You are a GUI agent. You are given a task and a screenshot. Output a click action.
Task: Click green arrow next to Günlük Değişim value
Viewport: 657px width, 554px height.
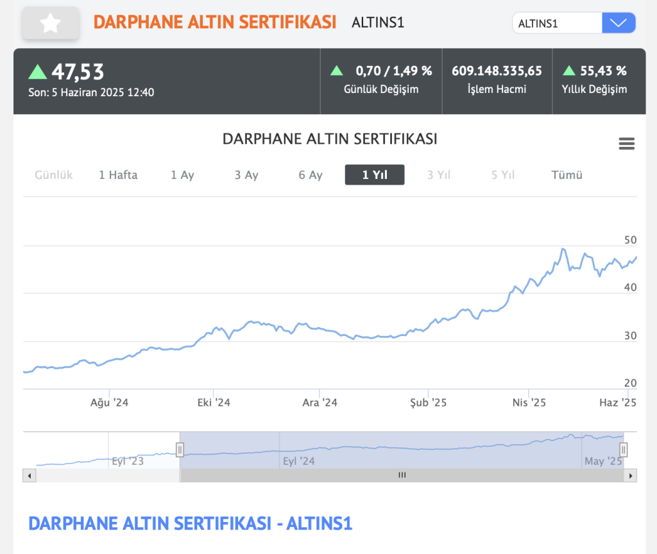(x=337, y=71)
